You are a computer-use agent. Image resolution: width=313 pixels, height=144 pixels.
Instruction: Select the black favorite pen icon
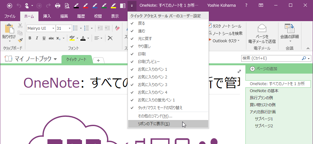(x=77, y=5)
